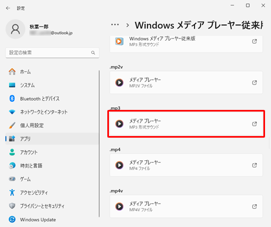Go back using the back arrow
271x227 pixels.
tap(8, 8)
